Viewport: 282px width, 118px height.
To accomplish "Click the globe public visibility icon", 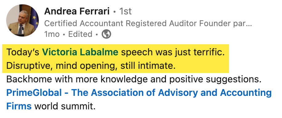I will click(x=106, y=34).
